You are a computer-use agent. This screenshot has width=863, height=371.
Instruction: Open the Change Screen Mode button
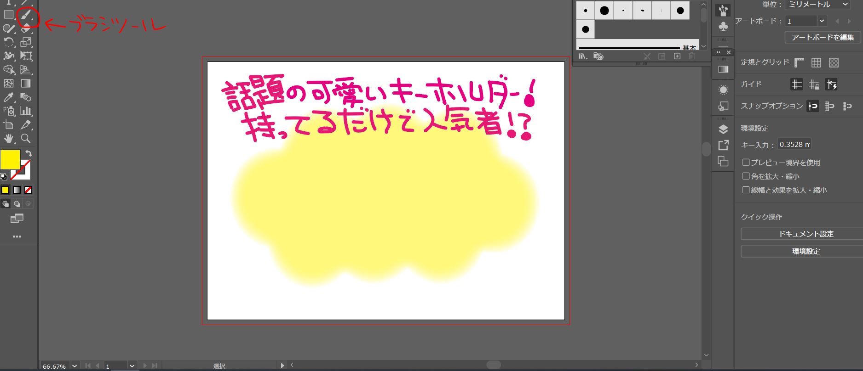click(x=17, y=219)
